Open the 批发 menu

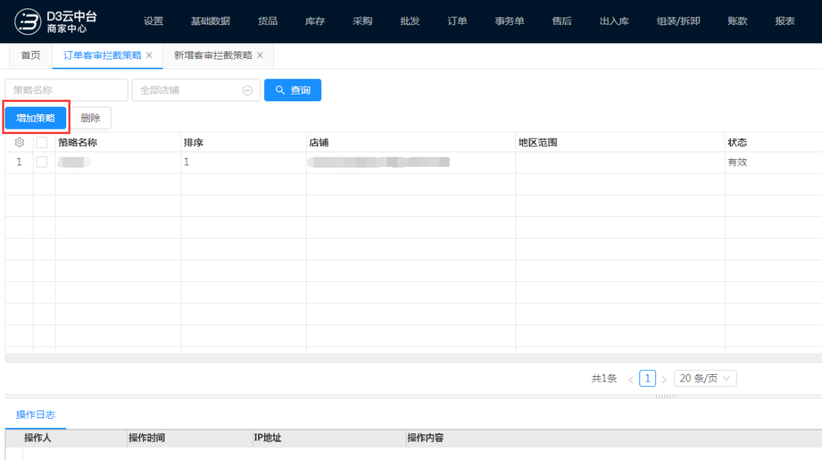410,21
